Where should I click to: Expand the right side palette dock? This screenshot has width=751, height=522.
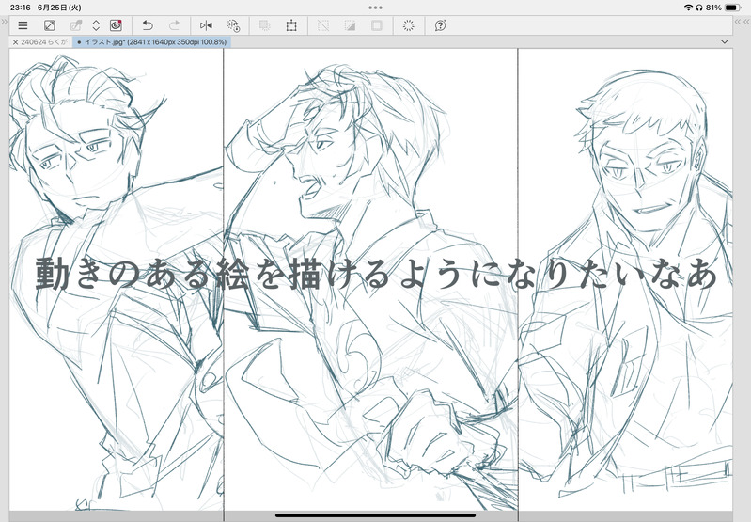[742, 22]
